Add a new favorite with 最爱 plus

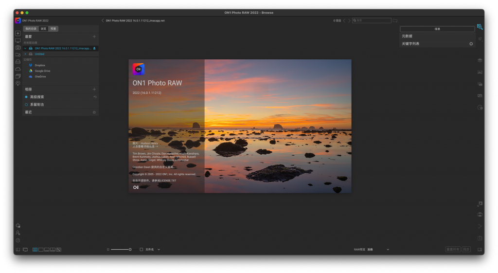[94, 36]
